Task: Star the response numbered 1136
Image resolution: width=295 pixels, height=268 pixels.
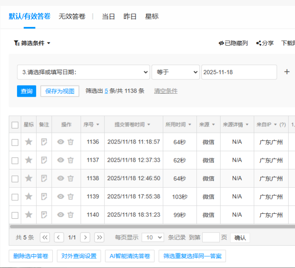Action: [x=28, y=142]
